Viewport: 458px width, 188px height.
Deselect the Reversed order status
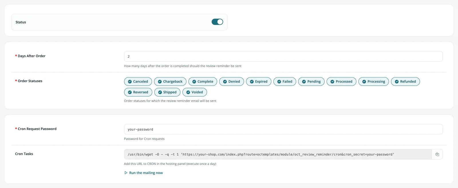[x=138, y=92]
